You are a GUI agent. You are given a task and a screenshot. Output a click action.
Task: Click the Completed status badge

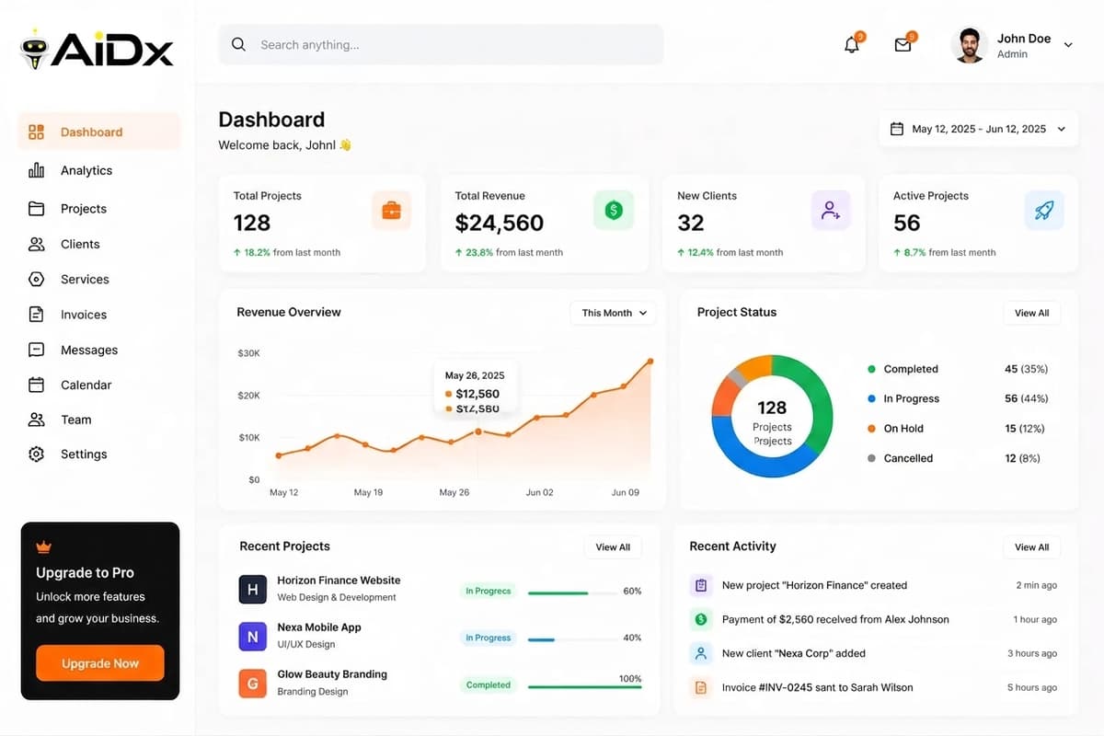(x=488, y=684)
